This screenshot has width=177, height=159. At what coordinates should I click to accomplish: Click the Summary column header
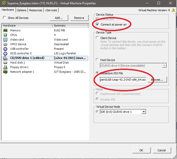click(x=70, y=26)
